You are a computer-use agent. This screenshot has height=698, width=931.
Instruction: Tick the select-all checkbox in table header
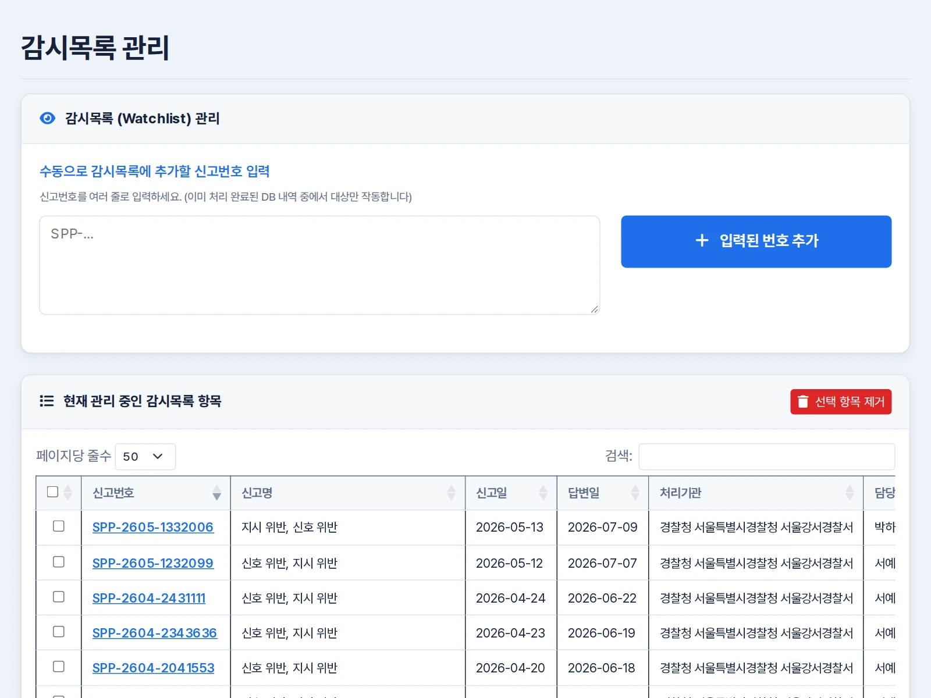tap(52, 492)
